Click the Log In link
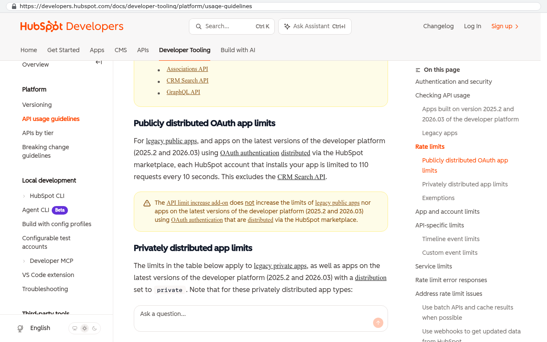 coord(473,26)
